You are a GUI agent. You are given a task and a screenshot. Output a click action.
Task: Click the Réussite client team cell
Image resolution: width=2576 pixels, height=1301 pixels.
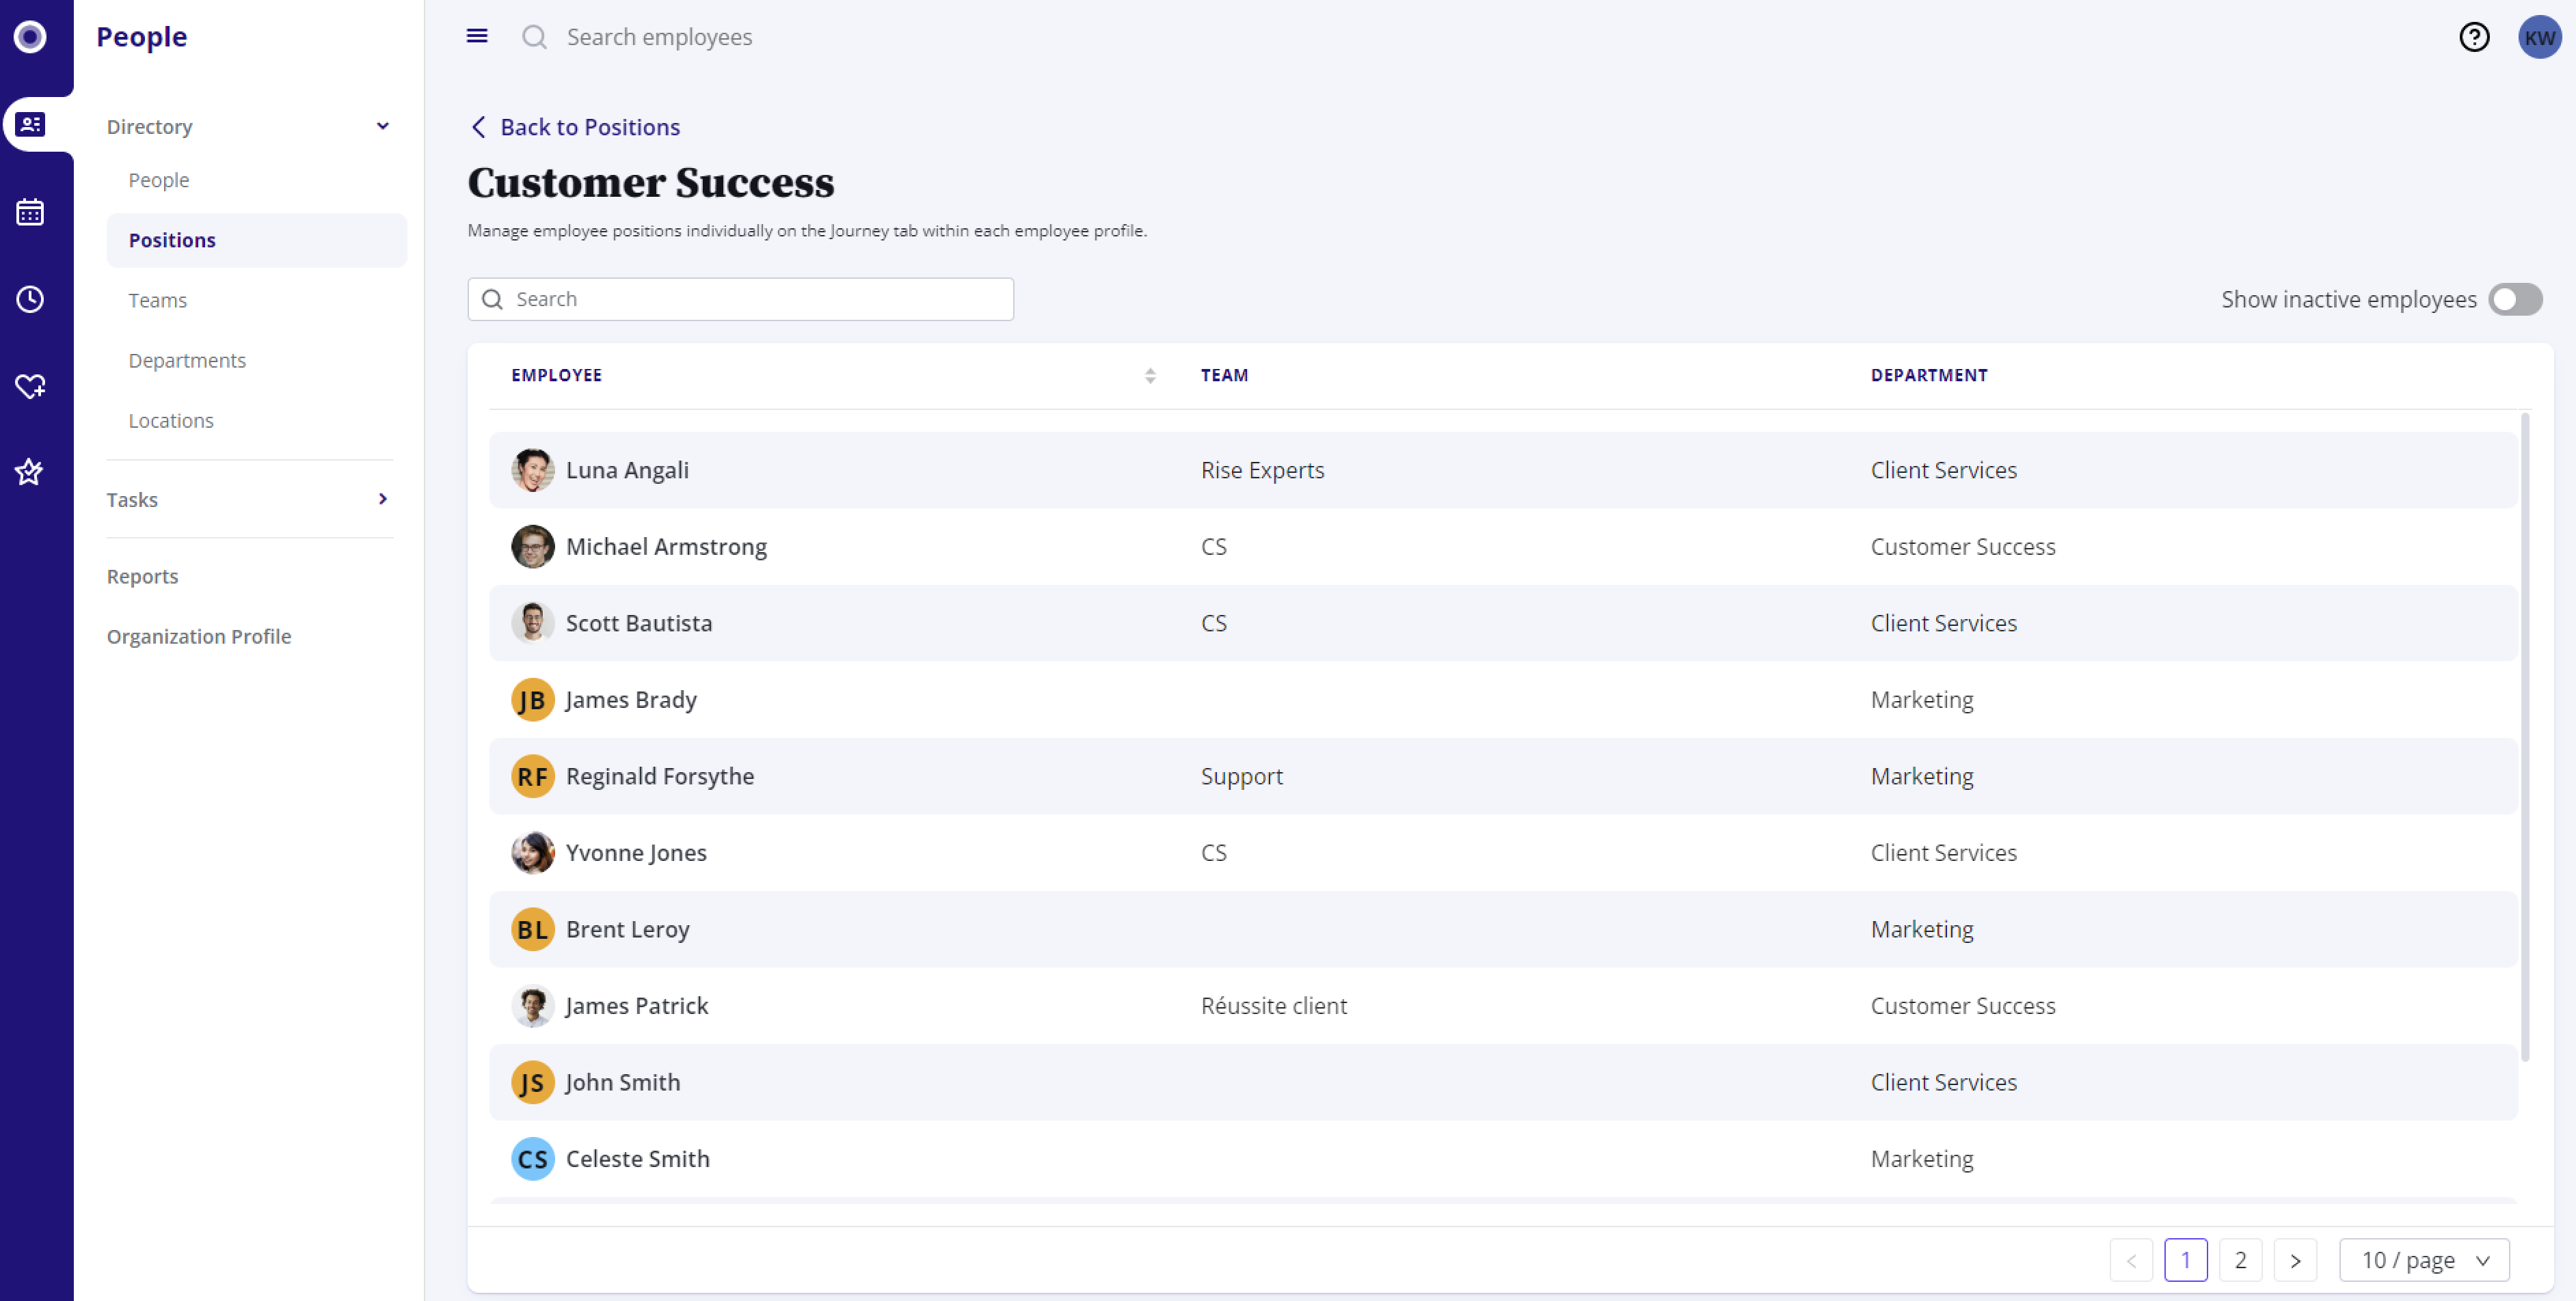(1274, 1005)
